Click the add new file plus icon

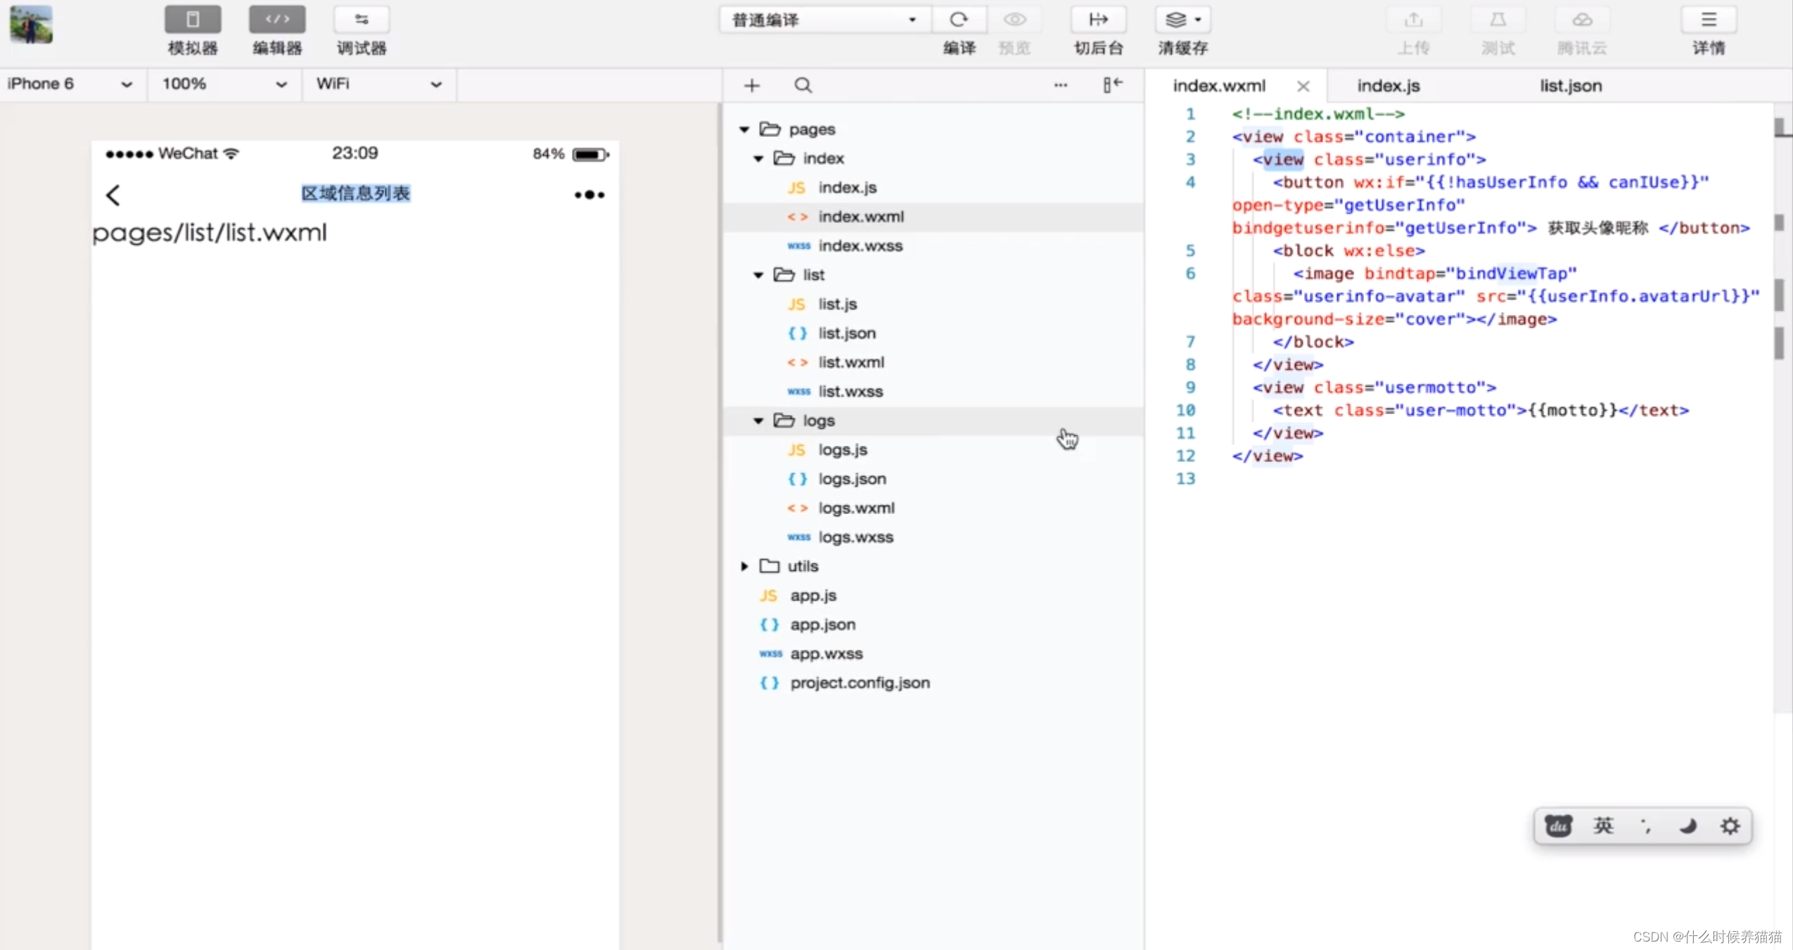(752, 86)
